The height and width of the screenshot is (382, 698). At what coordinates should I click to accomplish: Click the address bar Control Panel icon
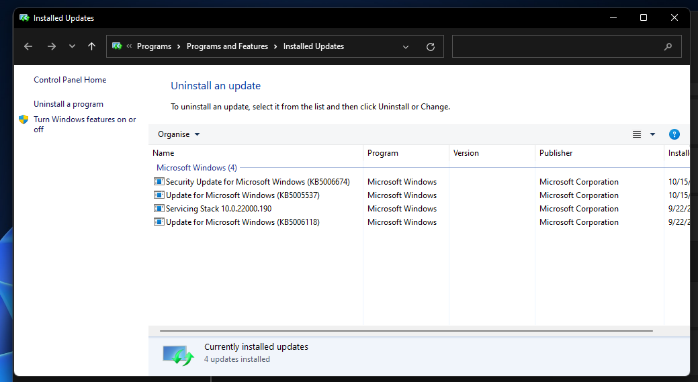117,46
